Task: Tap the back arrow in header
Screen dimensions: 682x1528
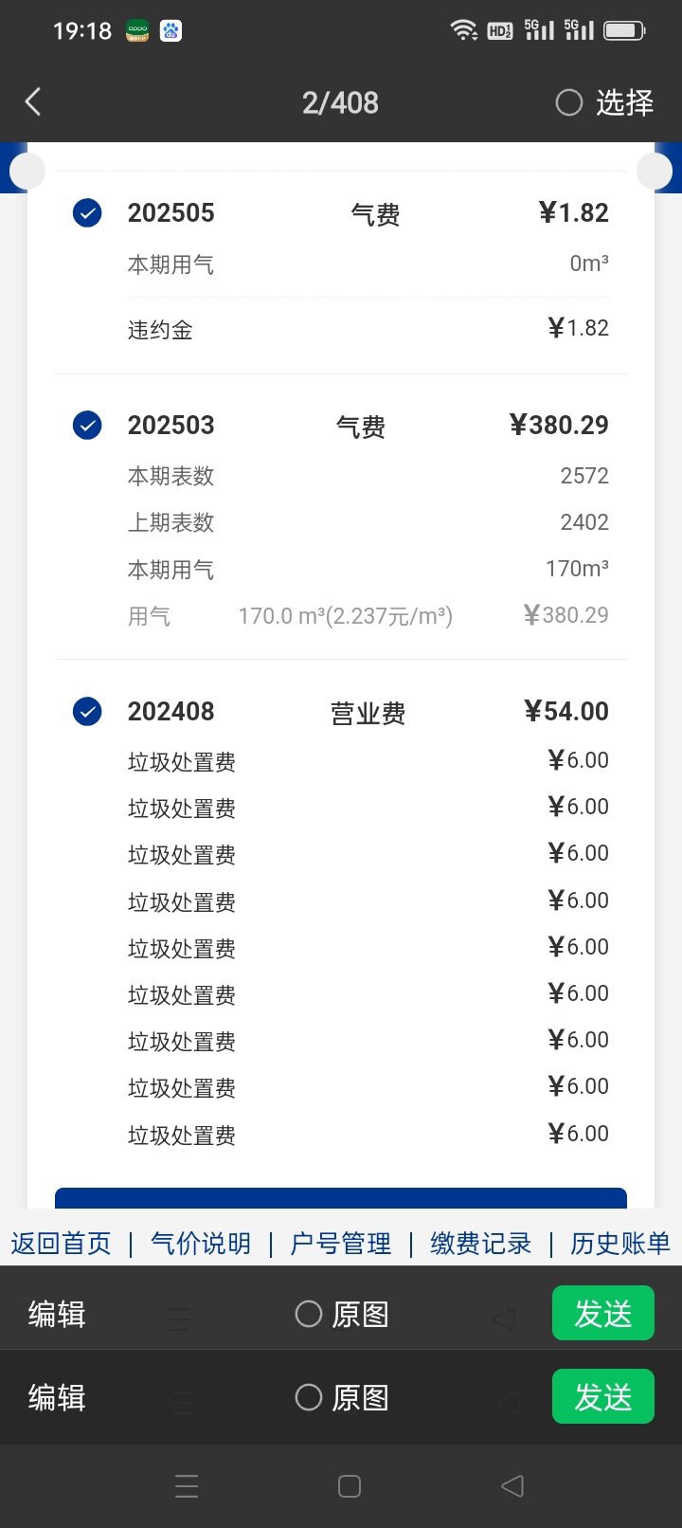Action: click(33, 101)
